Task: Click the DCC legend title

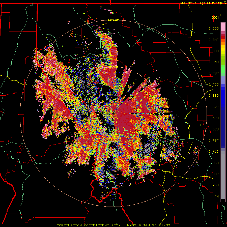Action: coord(221,15)
